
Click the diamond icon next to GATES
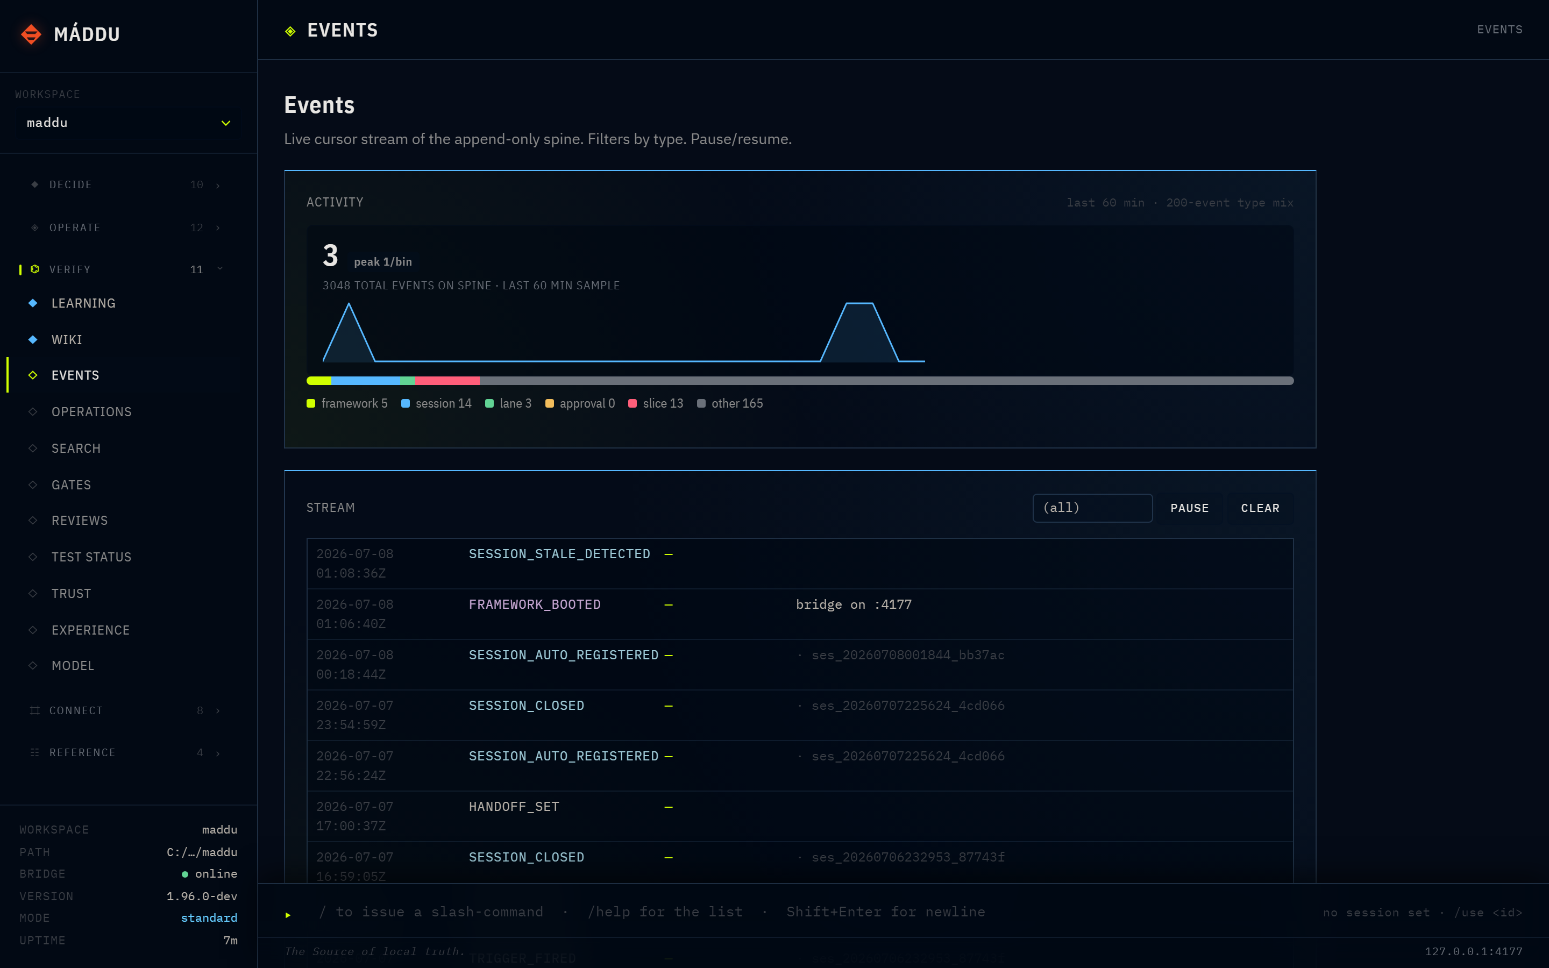[x=33, y=485]
